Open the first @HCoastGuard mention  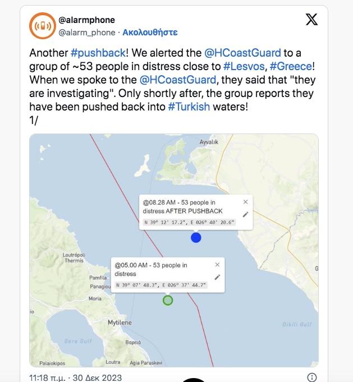coord(242,53)
